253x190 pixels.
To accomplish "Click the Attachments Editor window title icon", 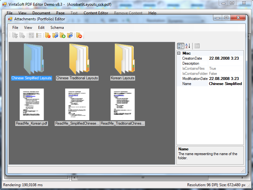I will point(10,19).
